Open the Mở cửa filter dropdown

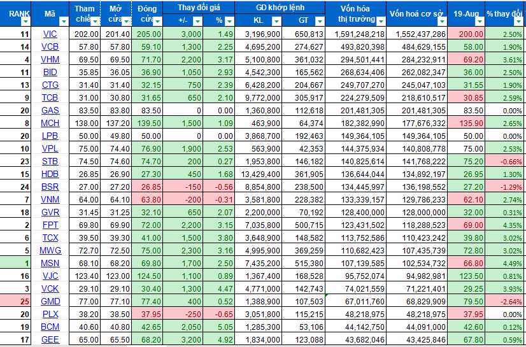[x=126, y=22]
